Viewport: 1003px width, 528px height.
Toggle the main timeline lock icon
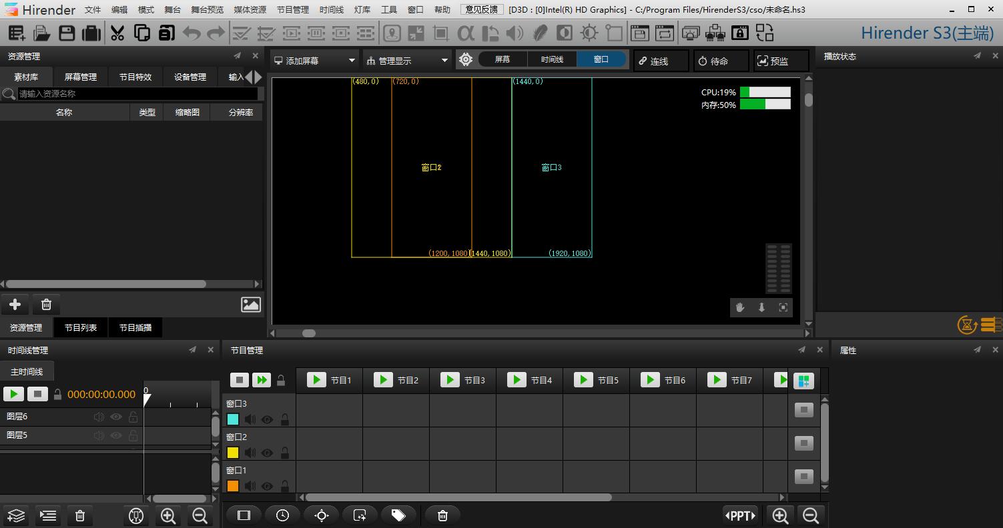tap(58, 394)
